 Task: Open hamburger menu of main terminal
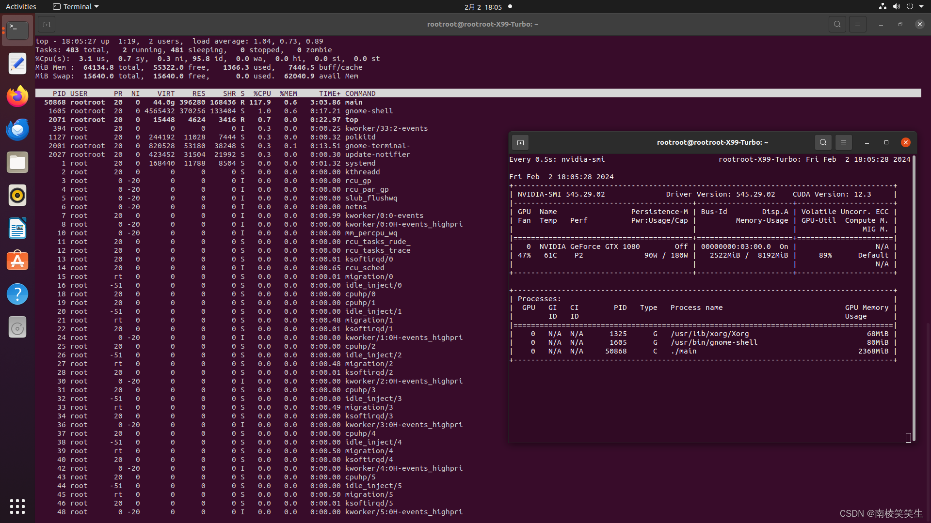[857, 24]
